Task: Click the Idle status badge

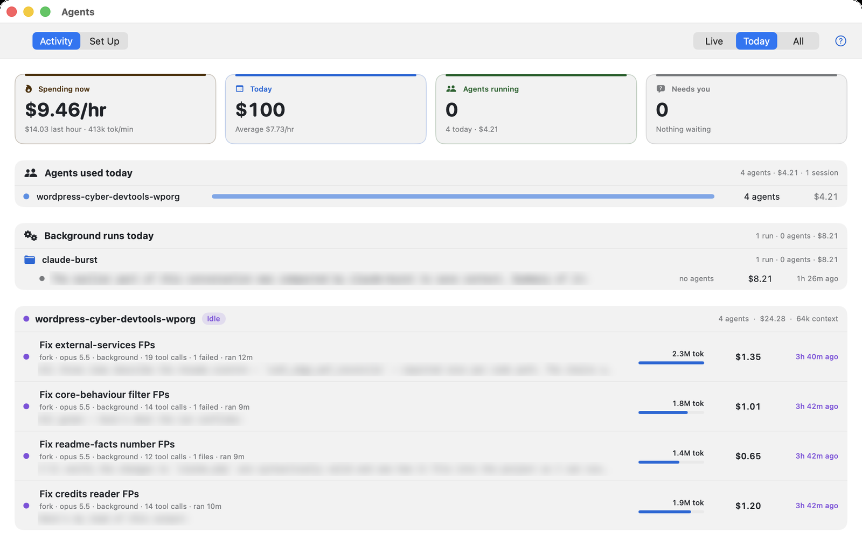Action: point(214,319)
